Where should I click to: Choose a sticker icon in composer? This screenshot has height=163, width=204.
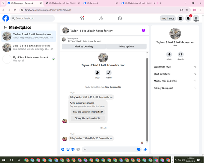click(x=73, y=150)
